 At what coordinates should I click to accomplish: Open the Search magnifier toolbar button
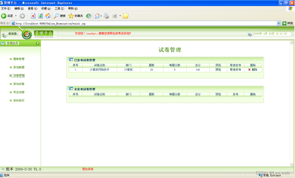click(59, 16)
